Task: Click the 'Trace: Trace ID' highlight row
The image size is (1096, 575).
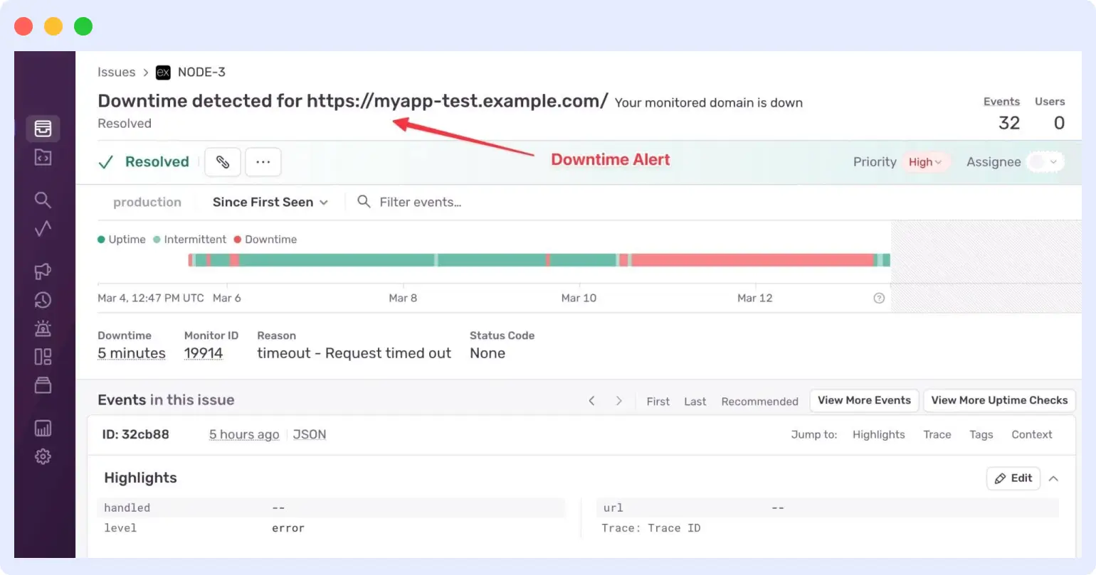Action: point(651,528)
